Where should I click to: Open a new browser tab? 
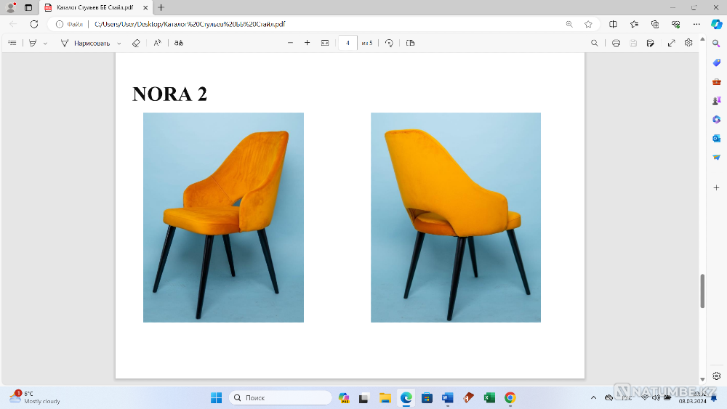(x=161, y=7)
